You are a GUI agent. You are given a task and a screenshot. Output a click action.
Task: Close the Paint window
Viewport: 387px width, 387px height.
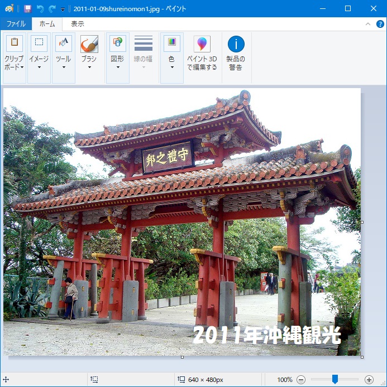point(374,8)
